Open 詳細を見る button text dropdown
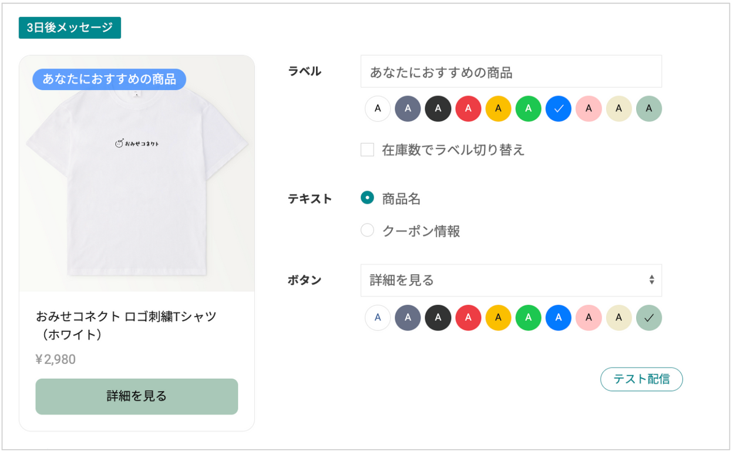Viewport: 733px width, 455px height. coord(511,280)
